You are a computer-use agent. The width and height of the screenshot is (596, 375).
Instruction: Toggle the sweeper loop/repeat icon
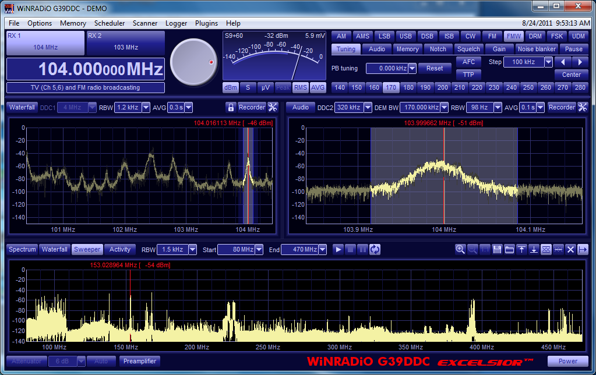pyautogui.click(x=375, y=249)
